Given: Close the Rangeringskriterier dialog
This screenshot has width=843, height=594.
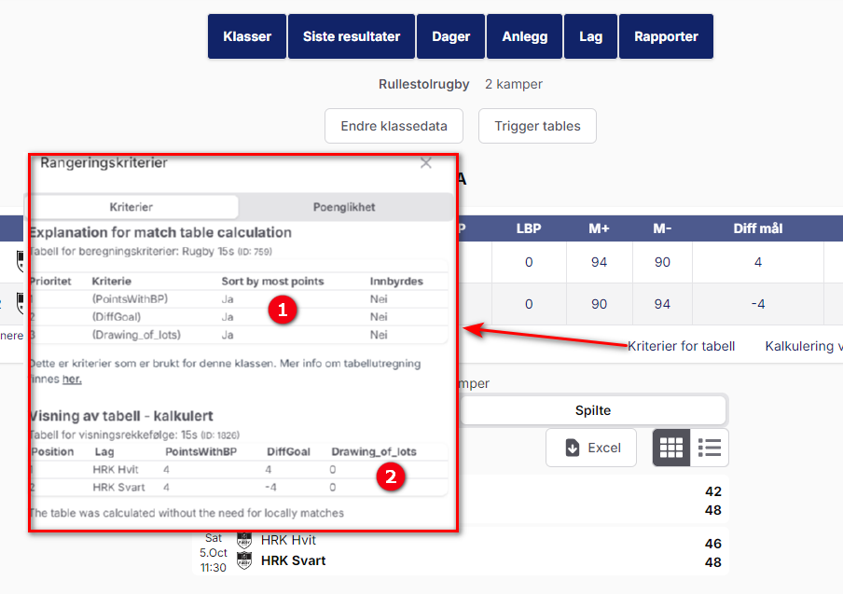Looking at the screenshot, I should pyautogui.click(x=426, y=163).
